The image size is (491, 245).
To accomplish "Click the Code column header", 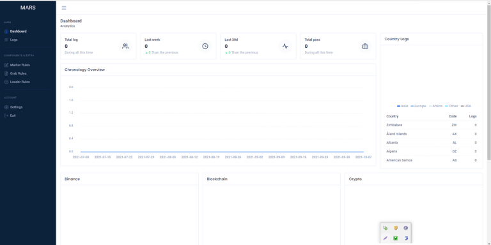I will [x=453, y=116].
